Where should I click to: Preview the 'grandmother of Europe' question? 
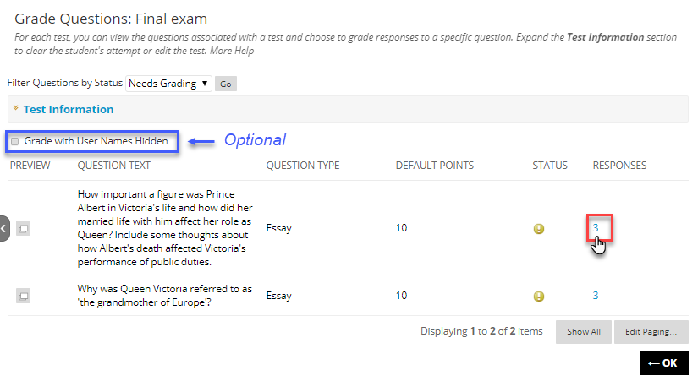[24, 296]
